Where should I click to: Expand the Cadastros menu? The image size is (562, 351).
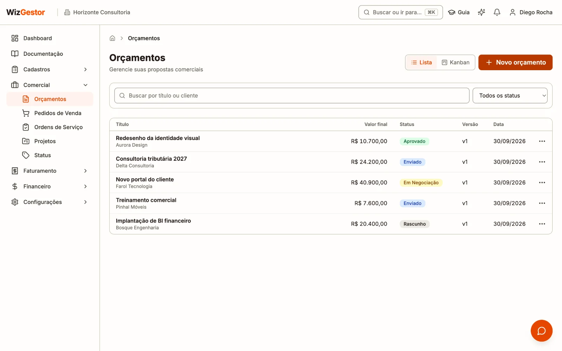pyautogui.click(x=50, y=69)
